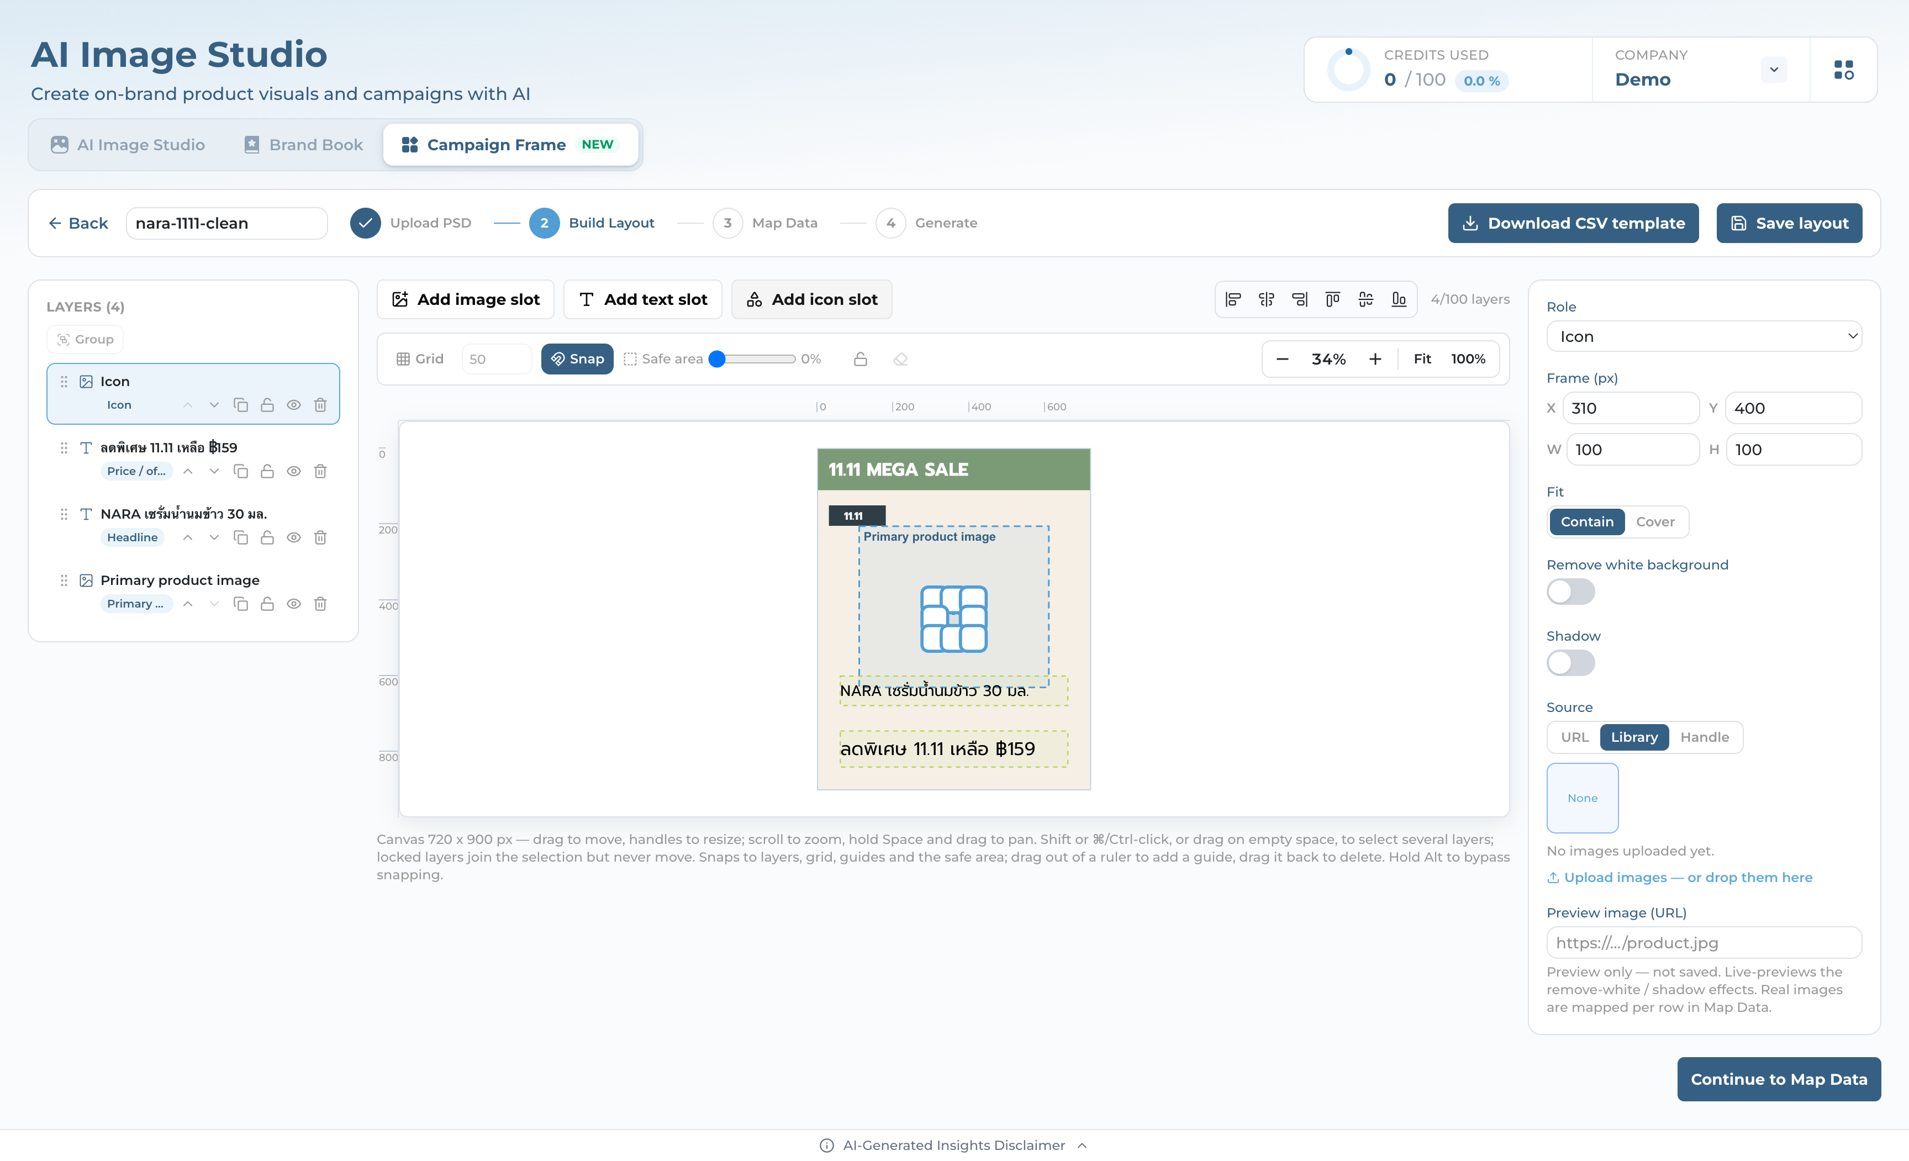Hide the Price text layer
1909x1161 pixels.
[x=294, y=472]
